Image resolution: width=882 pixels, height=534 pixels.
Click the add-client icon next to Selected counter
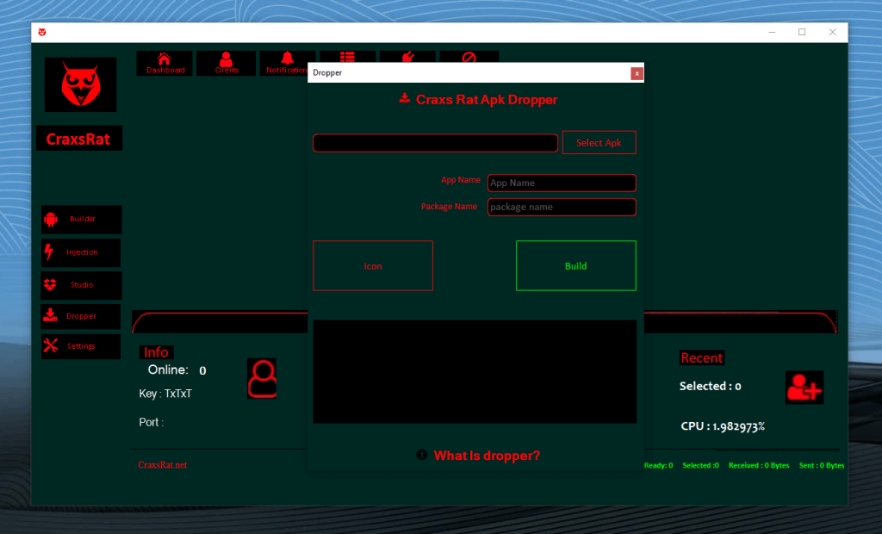pos(804,388)
